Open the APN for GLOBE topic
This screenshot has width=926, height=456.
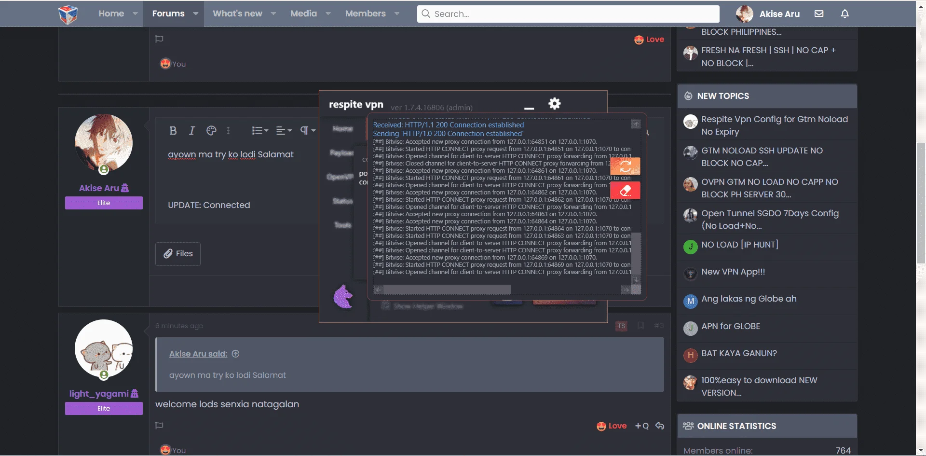click(x=731, y=326)
